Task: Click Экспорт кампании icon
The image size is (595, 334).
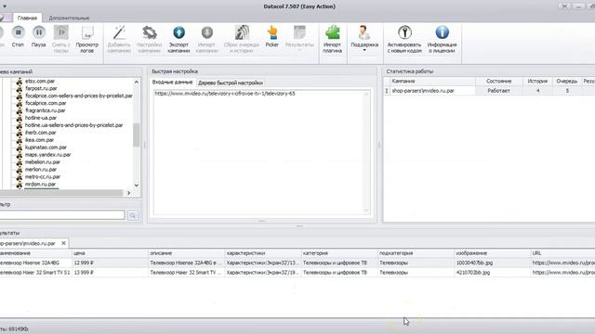Action: click(x=178, y=33)
